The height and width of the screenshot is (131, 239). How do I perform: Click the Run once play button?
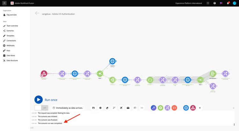pos(39,100)
